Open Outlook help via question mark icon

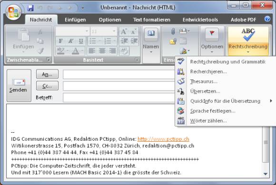point(267,19)
